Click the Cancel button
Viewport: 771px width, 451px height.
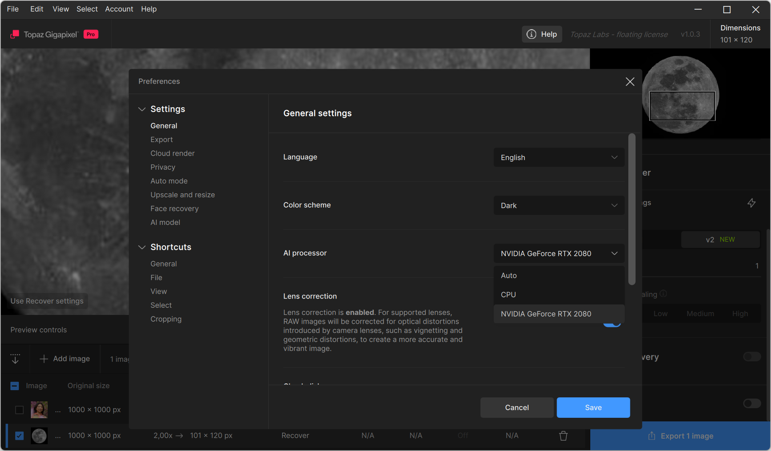[x=517, y=407]
